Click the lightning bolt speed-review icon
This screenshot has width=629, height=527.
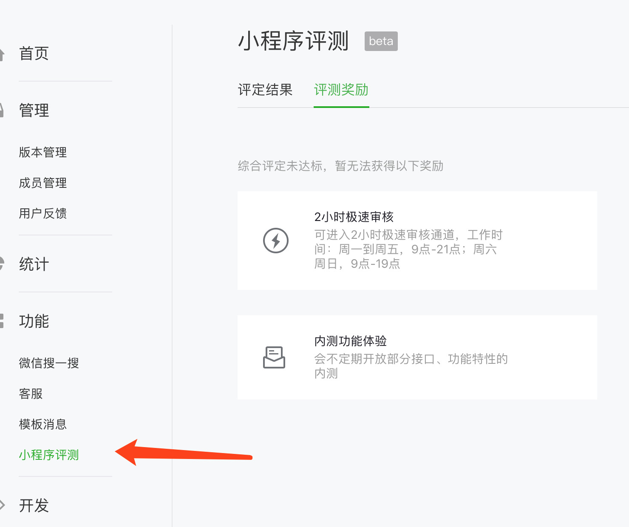(x=276, y=241)
